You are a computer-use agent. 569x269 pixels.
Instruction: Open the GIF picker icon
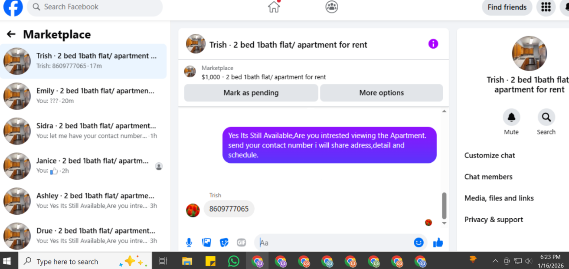click(x=242, y=243)
